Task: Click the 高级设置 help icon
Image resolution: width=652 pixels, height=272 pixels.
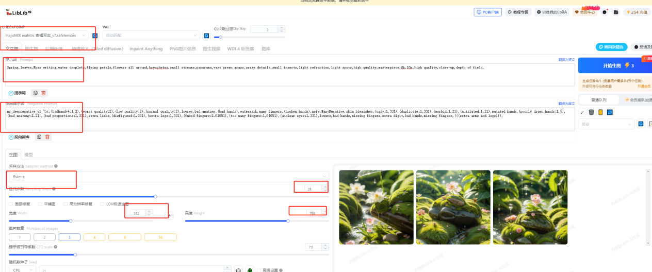Action: [281, 270]
